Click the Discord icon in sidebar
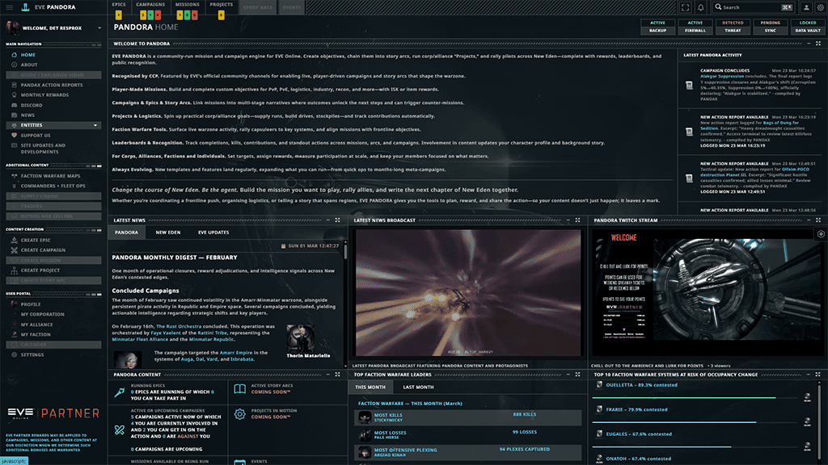828x465 pixels. click(15, 105)
